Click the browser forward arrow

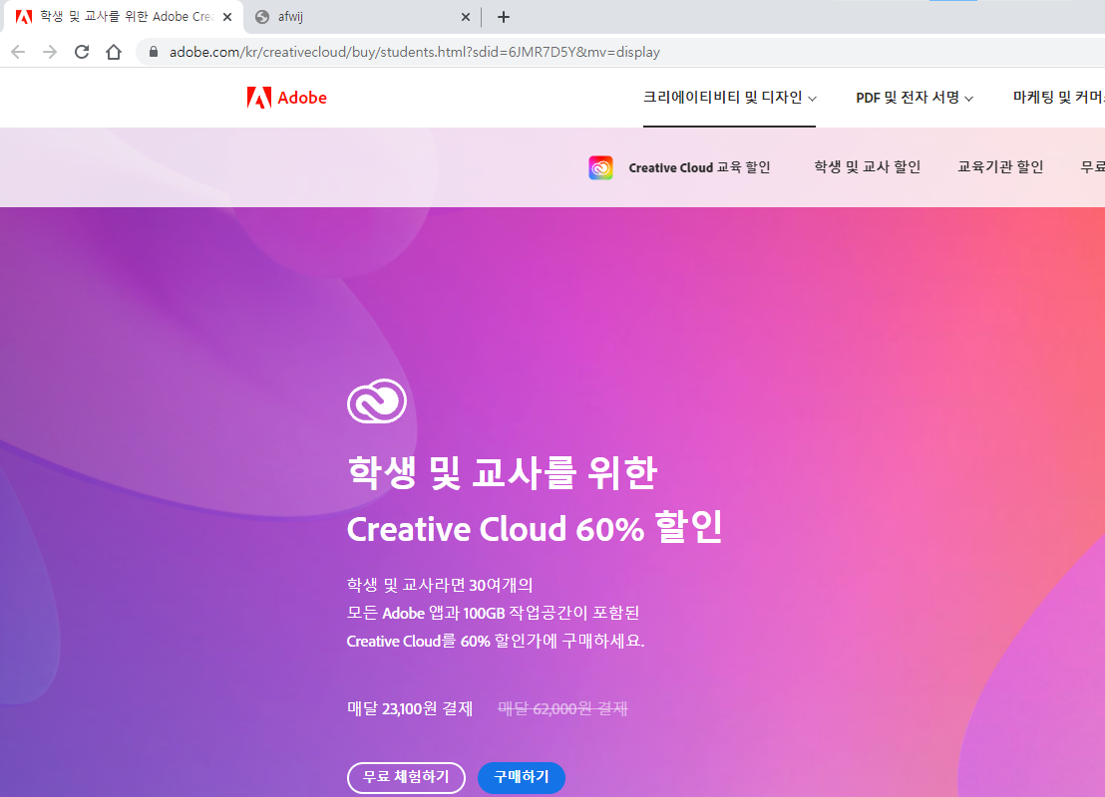pyautogui.click(x=49, y=52)
